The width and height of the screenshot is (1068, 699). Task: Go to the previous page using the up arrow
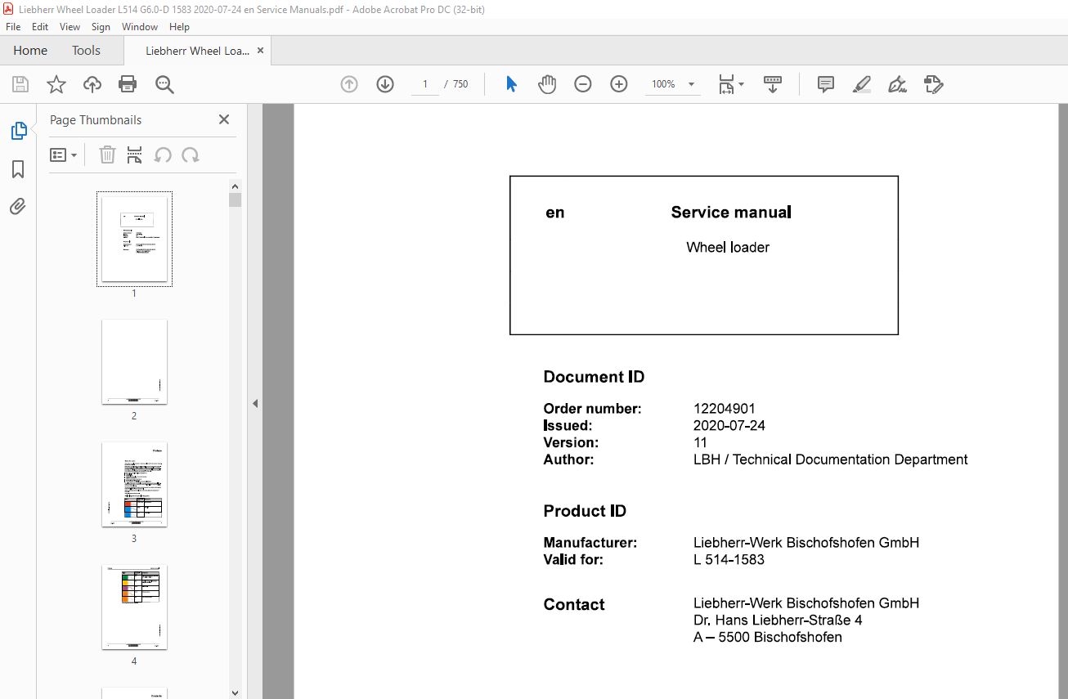click(x=349, y=84)
